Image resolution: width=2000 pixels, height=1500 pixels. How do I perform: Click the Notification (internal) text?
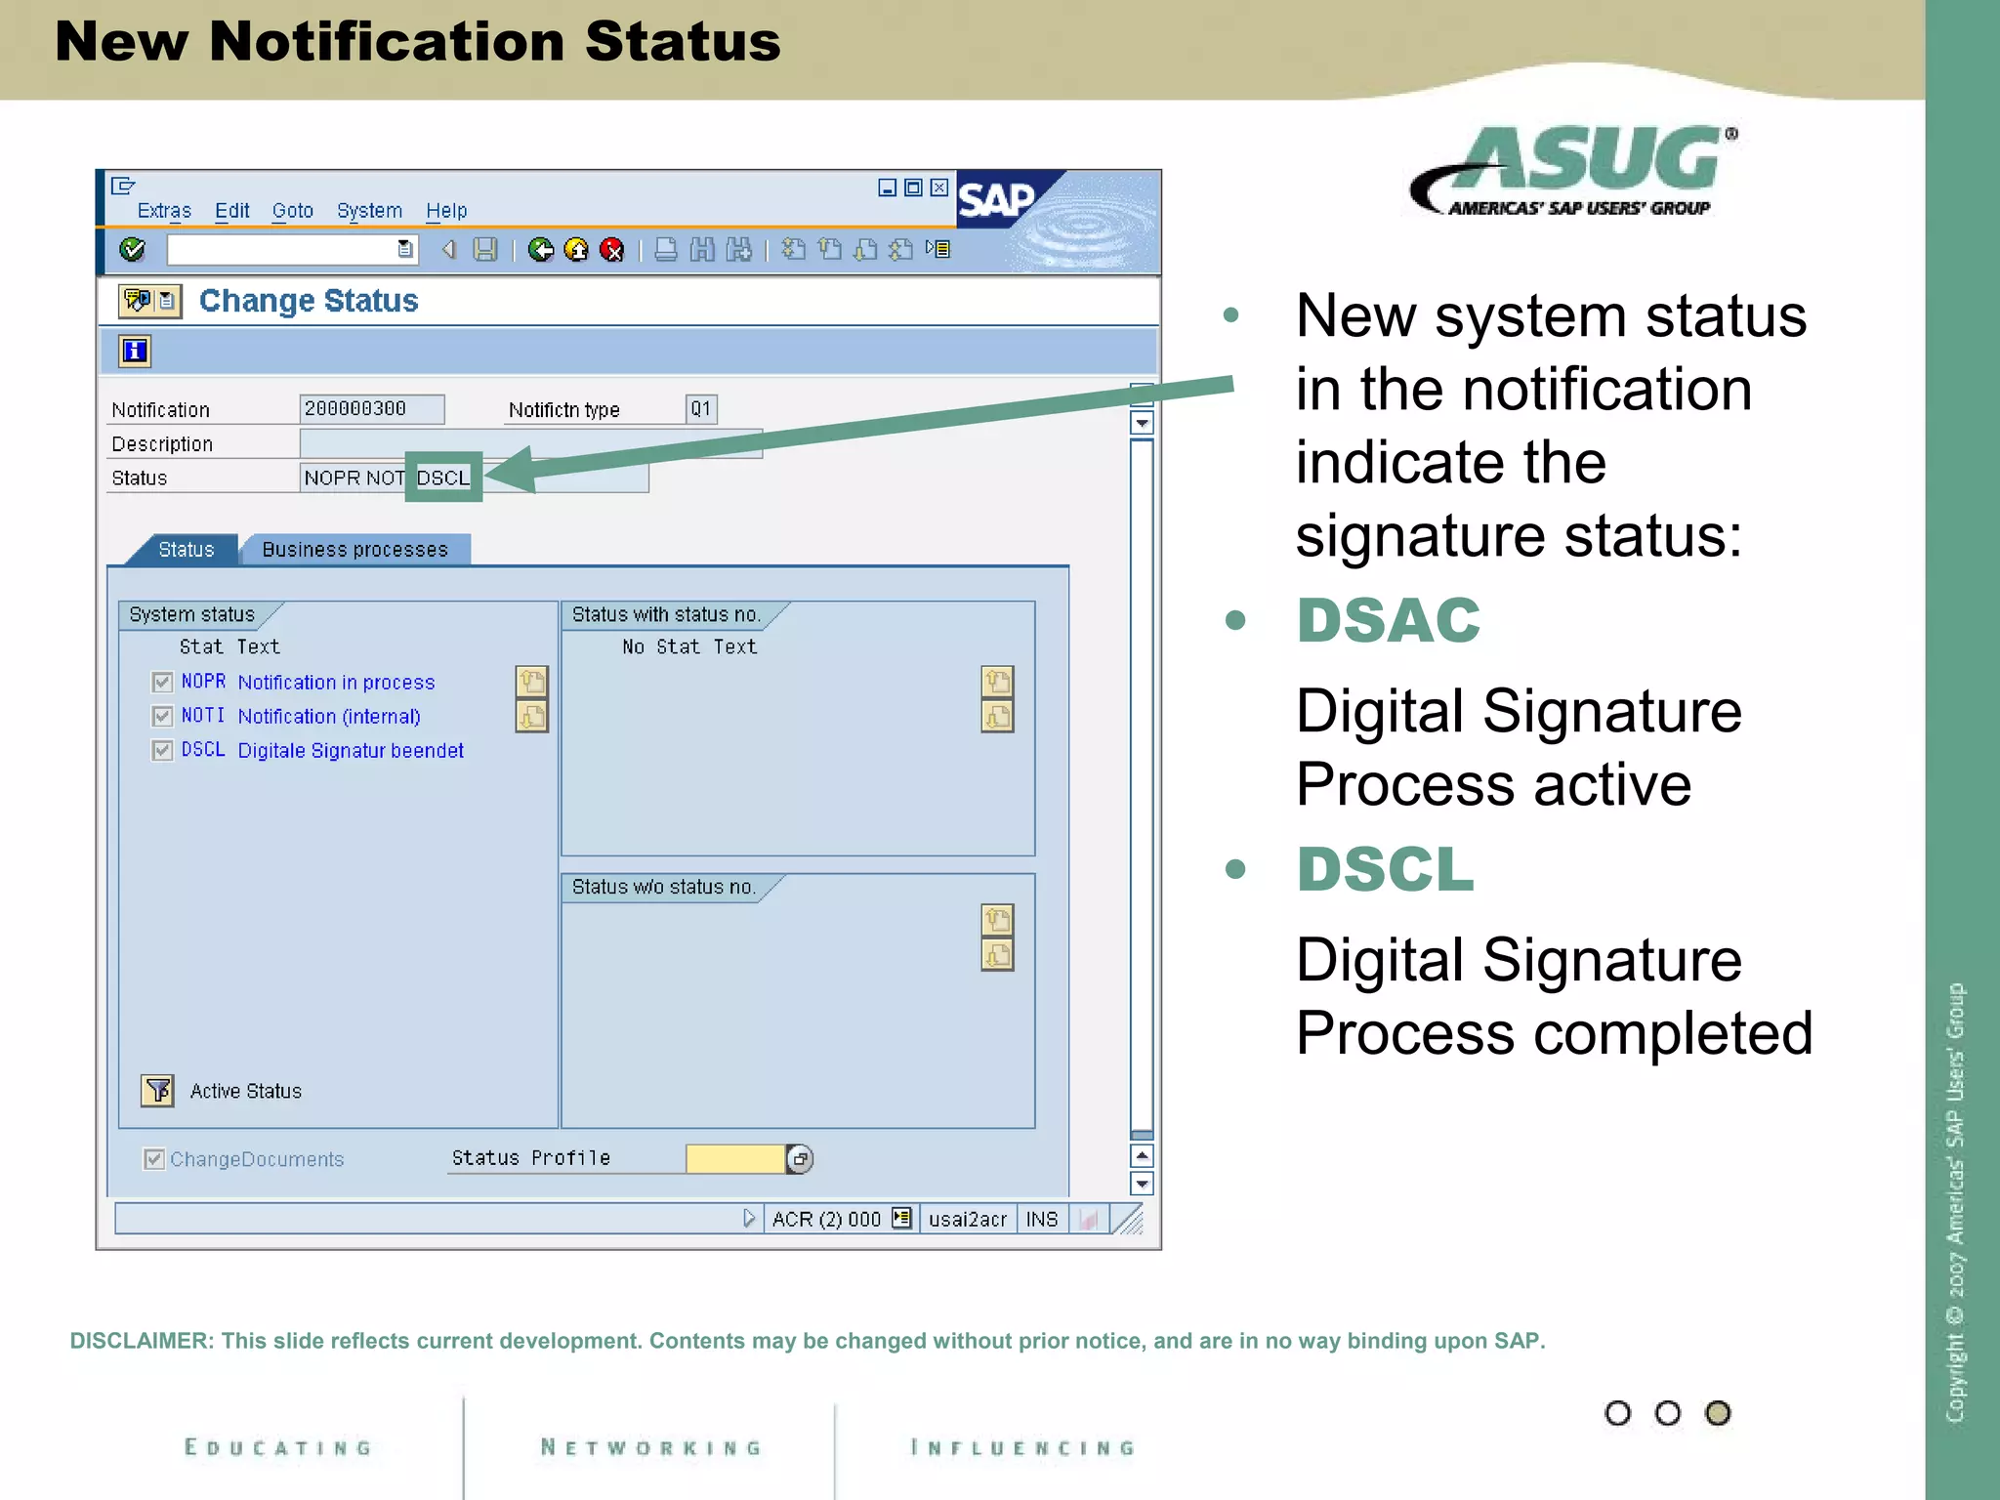click(x=329, y=717)
